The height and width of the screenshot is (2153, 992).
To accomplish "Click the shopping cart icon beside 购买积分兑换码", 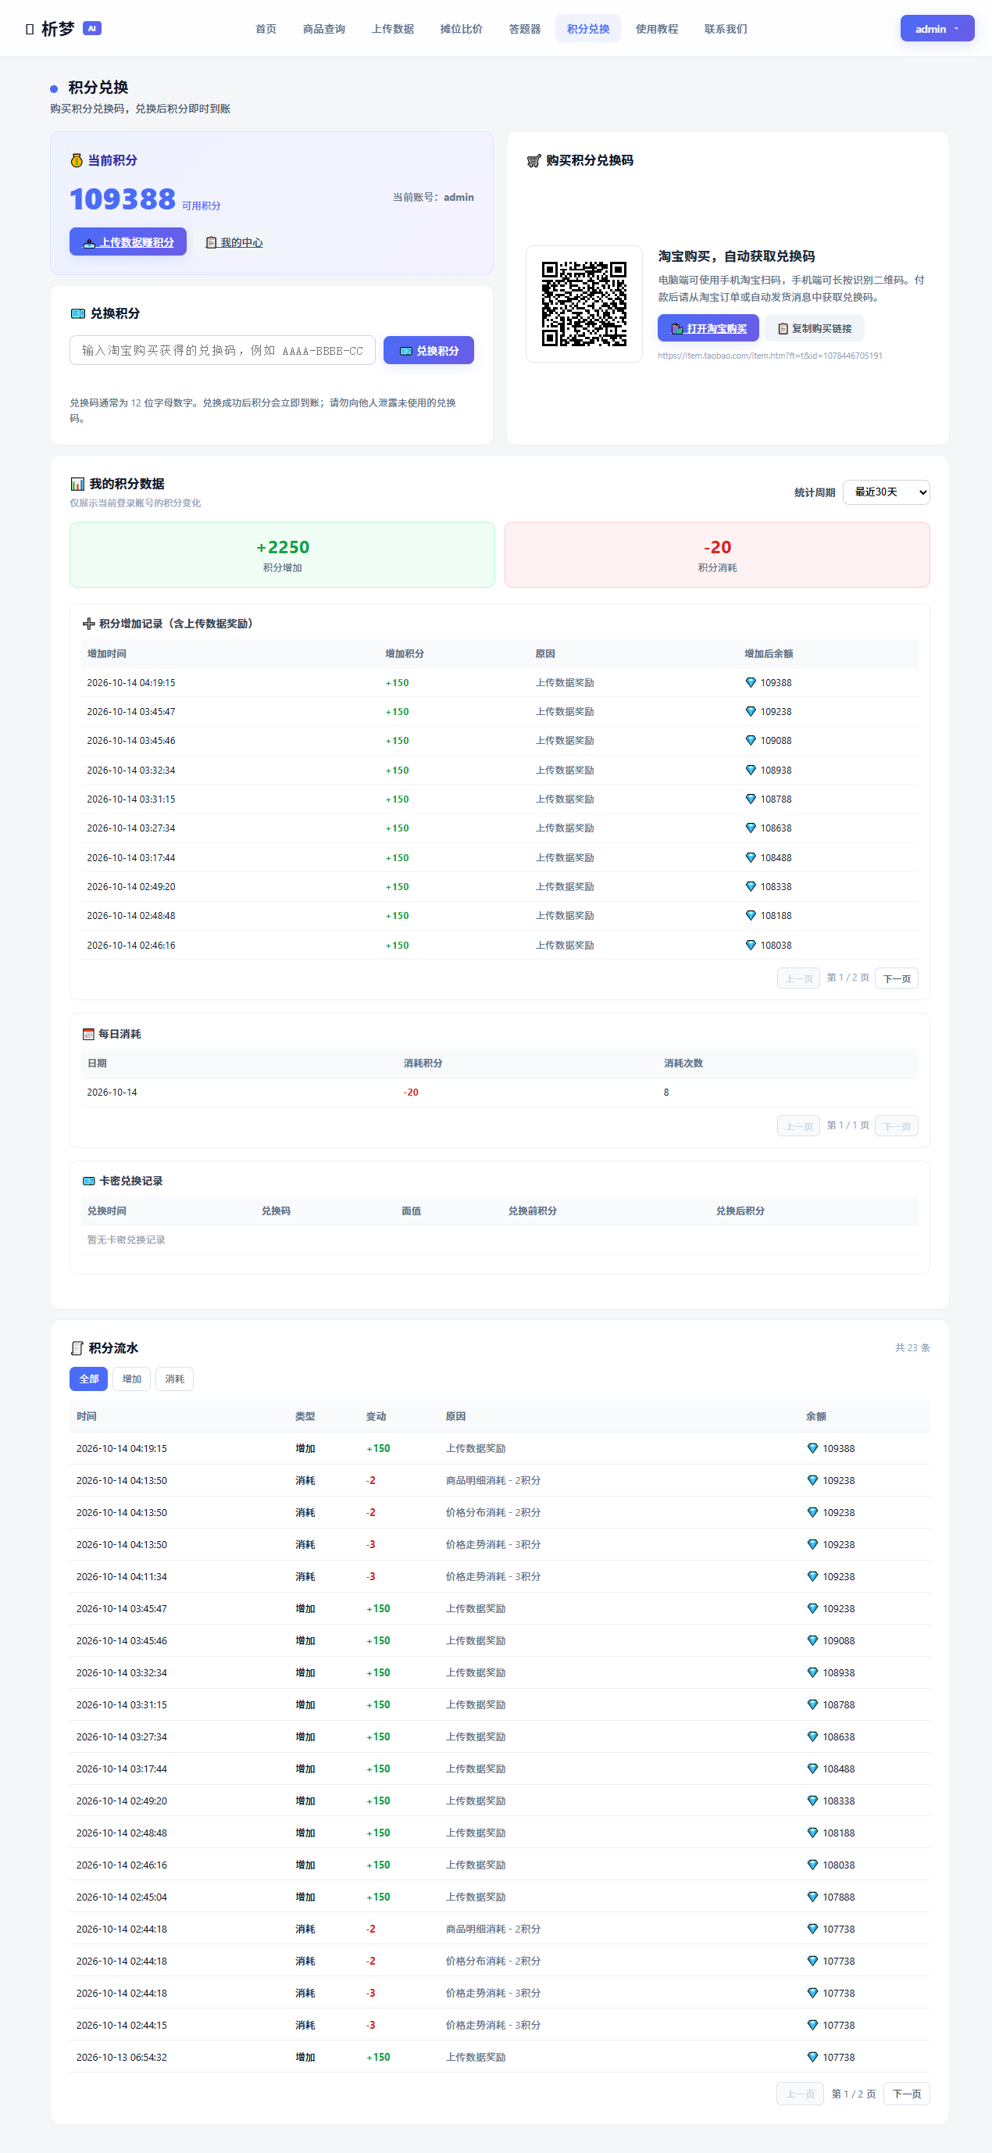I will click(x=534, y=160).
